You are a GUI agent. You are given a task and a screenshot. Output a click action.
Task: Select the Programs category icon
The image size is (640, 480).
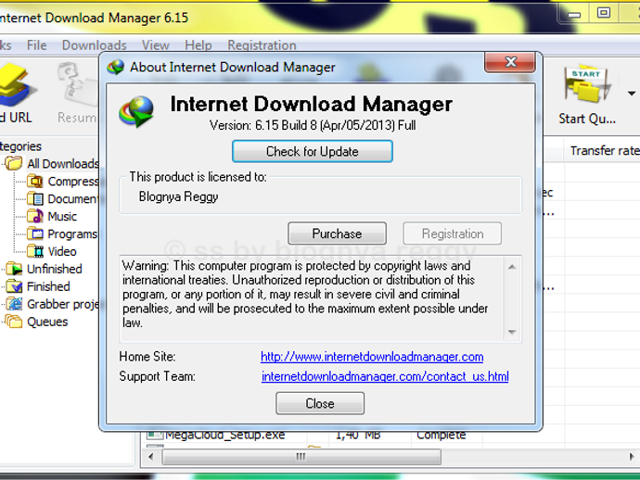pyautogui.click(x=35, y=234)
